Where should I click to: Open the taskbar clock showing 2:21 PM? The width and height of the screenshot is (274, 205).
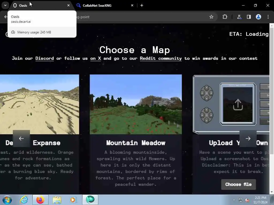point(260,200)
